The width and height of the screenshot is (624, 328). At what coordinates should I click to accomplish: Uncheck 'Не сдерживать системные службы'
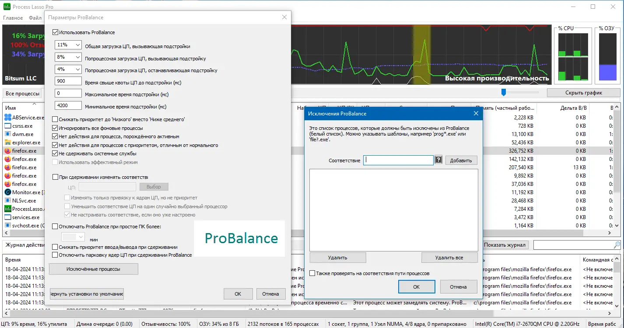click(55, 154)
